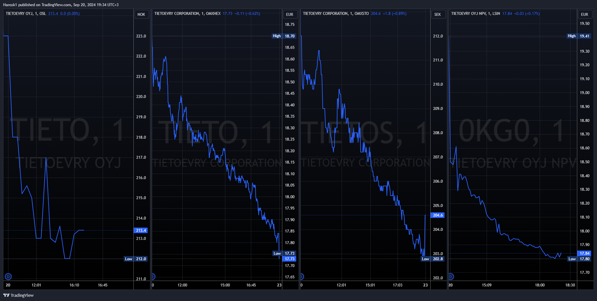Click the 18.35 level on the OMXHEX price scale

coord(290,116)
